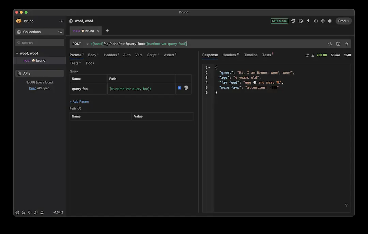
Task: Open the Docs tab
Action: 90,63
